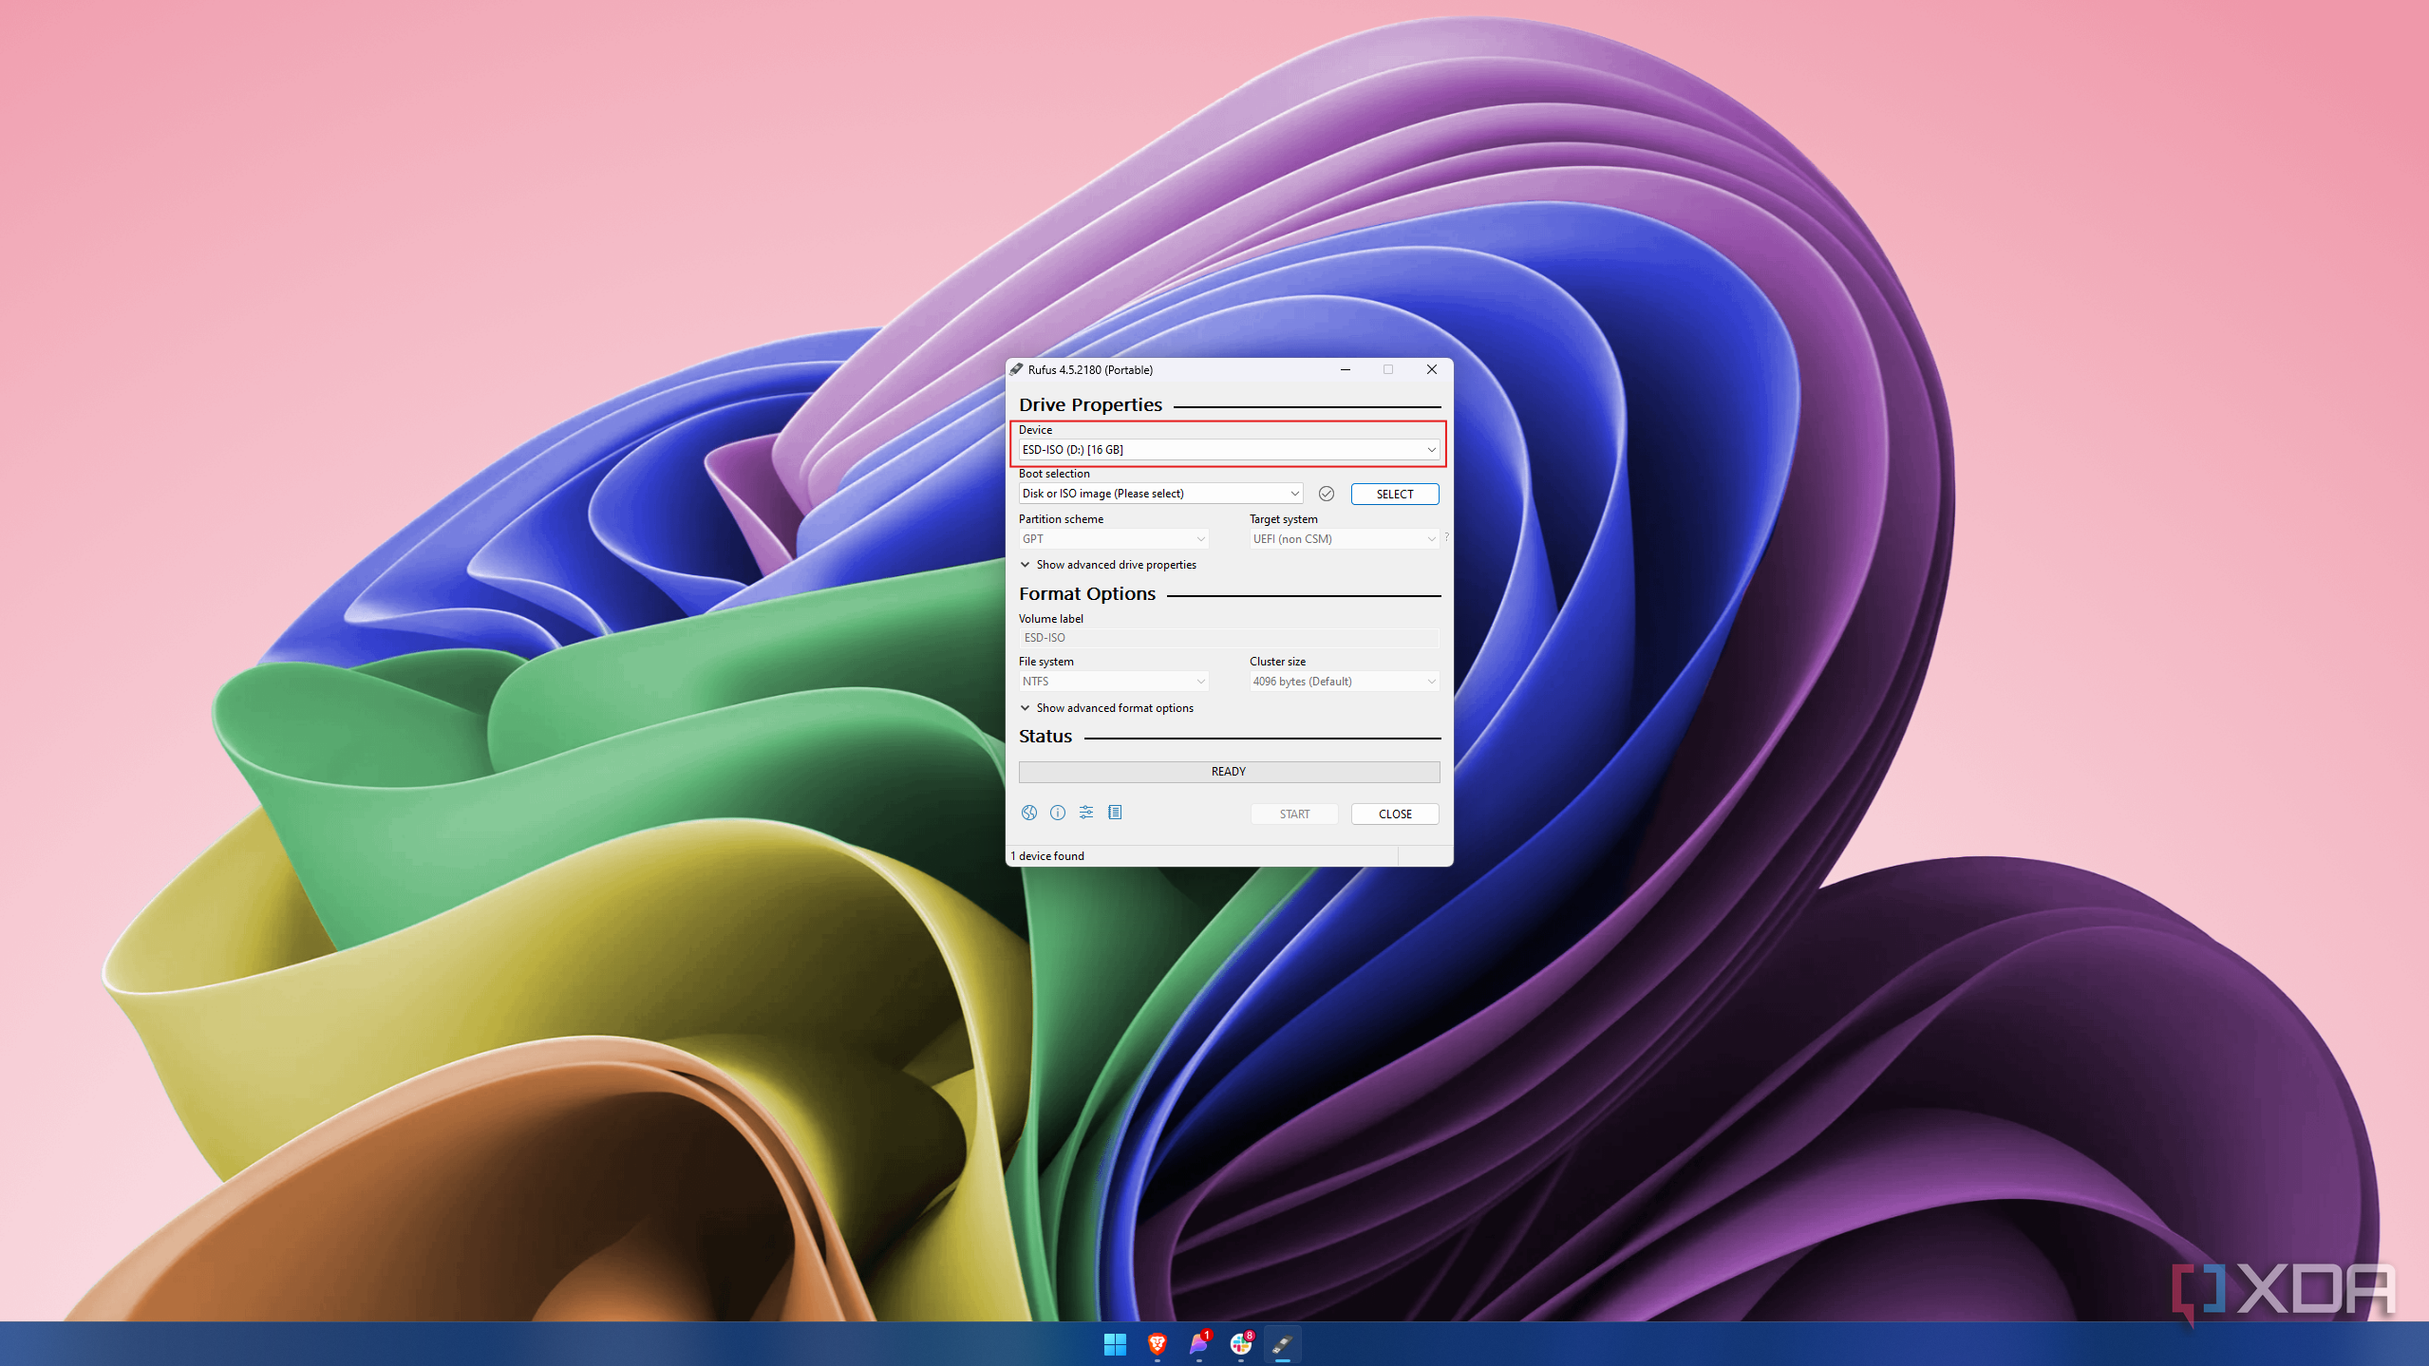Click the Volume label text field
This screenshot has height=1366, width=2429.
pos(1228,638)
